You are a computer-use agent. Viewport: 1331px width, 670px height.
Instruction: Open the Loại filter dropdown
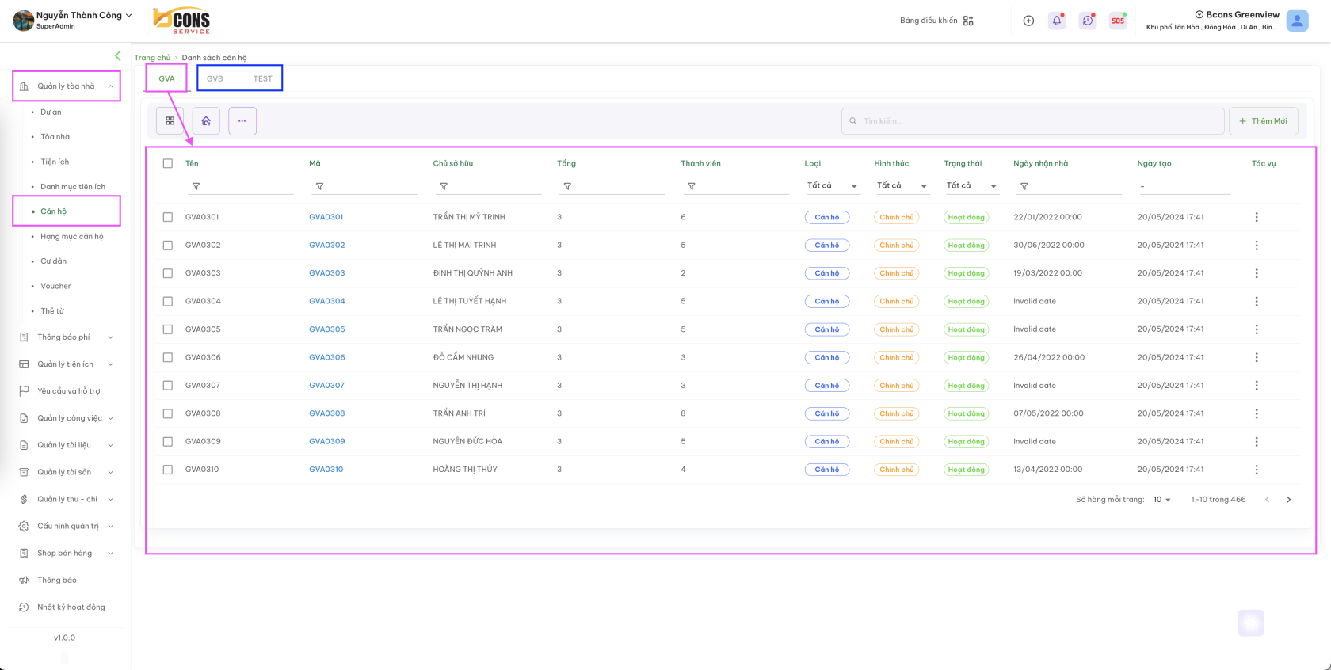(x=832, y=185)
